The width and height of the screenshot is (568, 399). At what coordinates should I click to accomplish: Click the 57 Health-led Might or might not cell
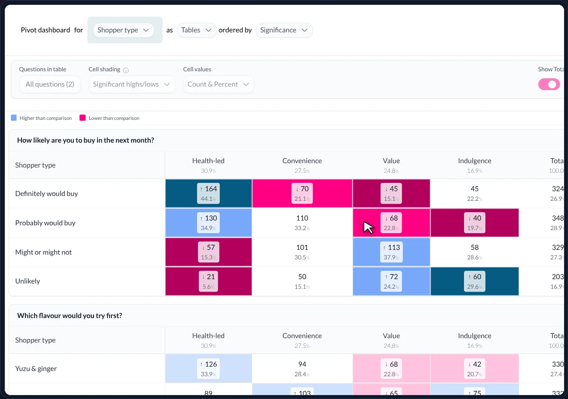(208, 252)
